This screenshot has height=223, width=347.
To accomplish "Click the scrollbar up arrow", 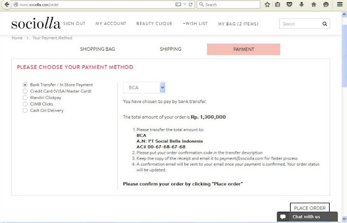I will pyautogui.click(x=344, y=15).
